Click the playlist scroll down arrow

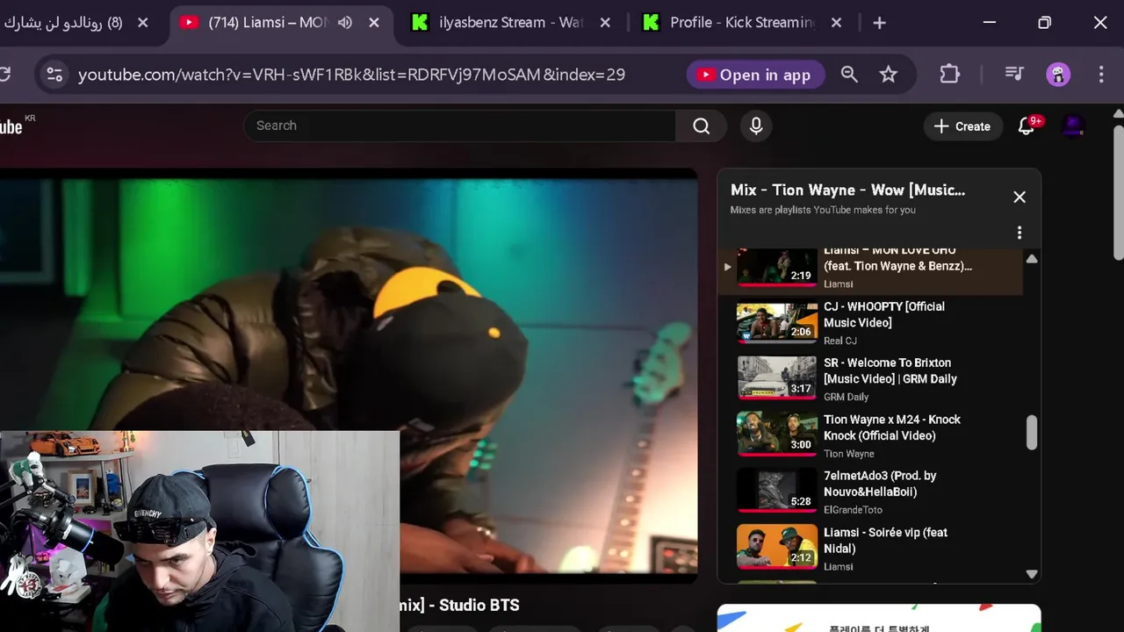(1032, 574)
